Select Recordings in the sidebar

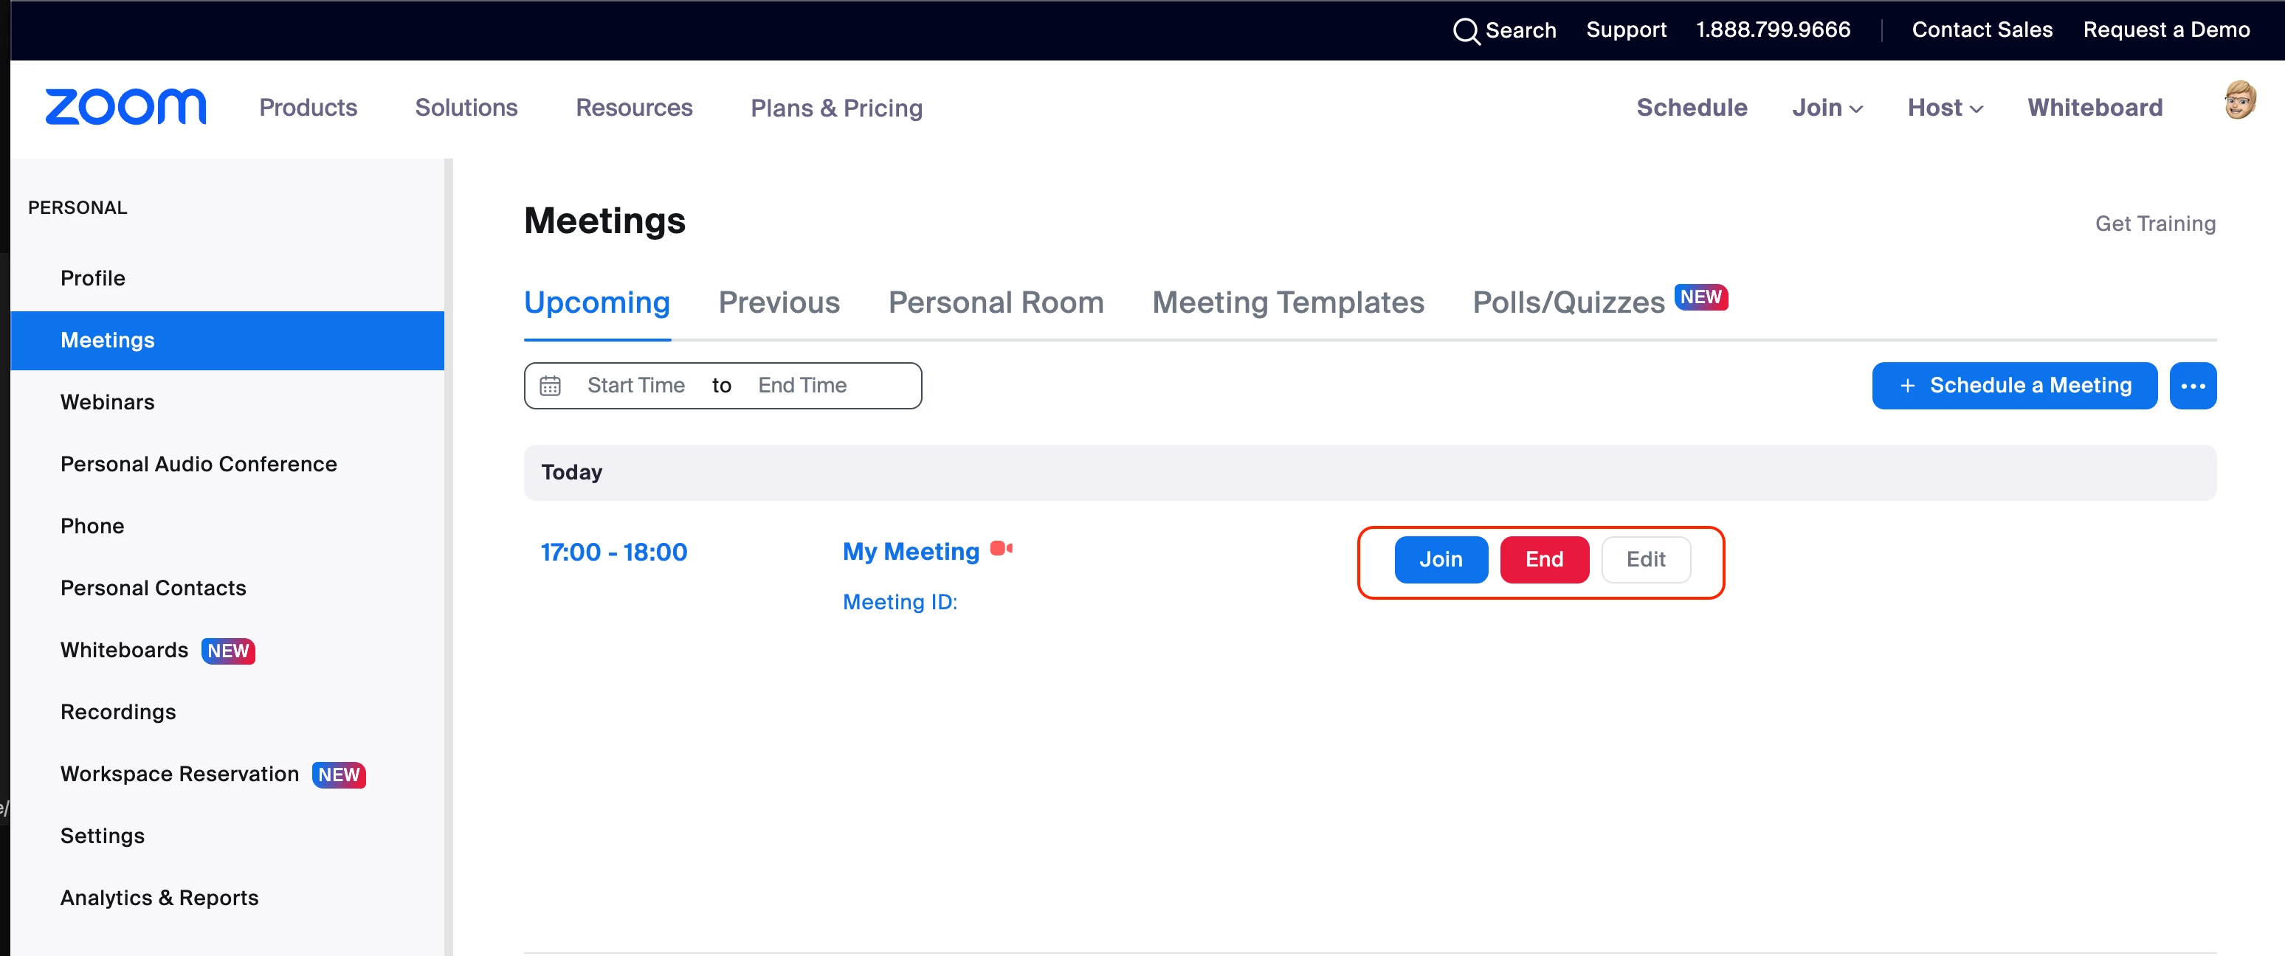click(118, 712)
